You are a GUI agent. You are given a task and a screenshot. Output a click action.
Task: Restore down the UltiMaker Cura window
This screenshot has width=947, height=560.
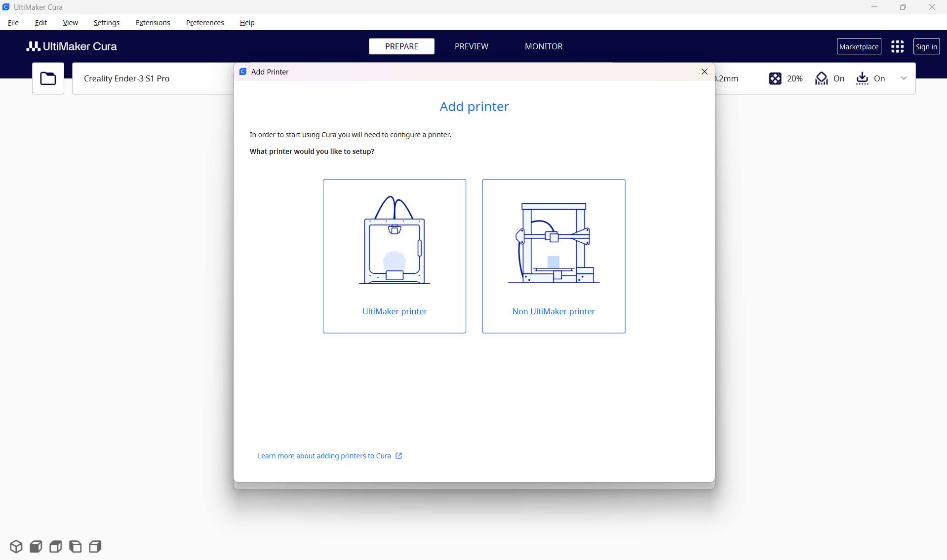(903, 7)
